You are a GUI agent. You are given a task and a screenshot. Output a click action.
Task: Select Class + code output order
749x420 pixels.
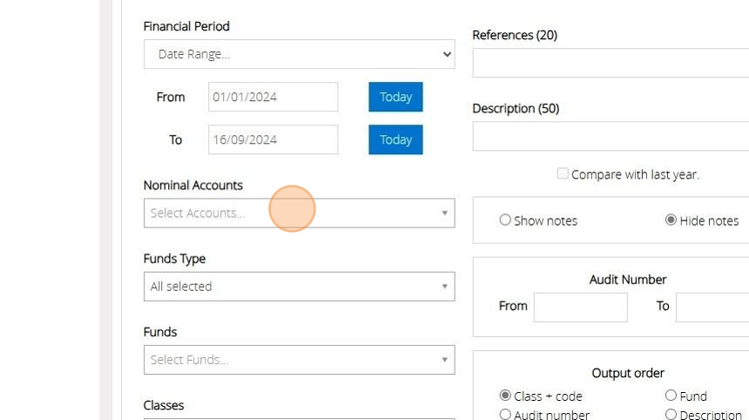(x=505, y=396)
